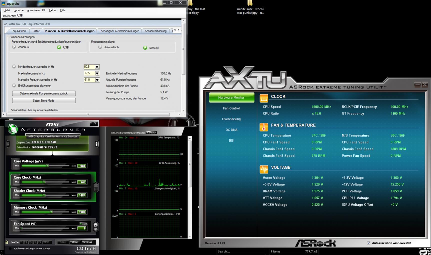The width and height of the screenshot is (431, 255).
Task: Click the Afterburner profile lock icon
Action: [7, 242]
